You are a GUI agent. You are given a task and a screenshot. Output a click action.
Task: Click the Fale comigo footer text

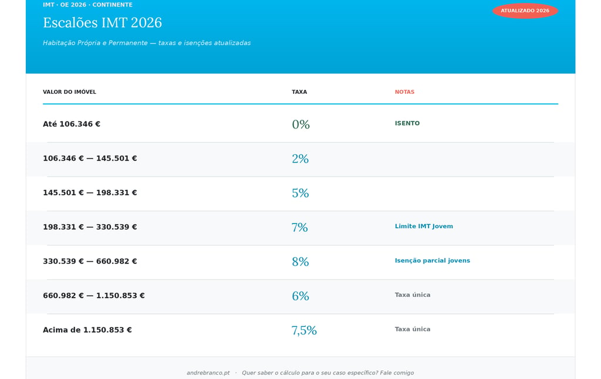pos(397,373)
